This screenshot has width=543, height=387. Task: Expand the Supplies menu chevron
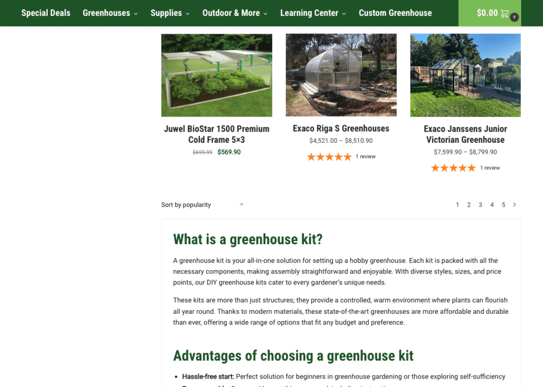(x=188, y=14)
